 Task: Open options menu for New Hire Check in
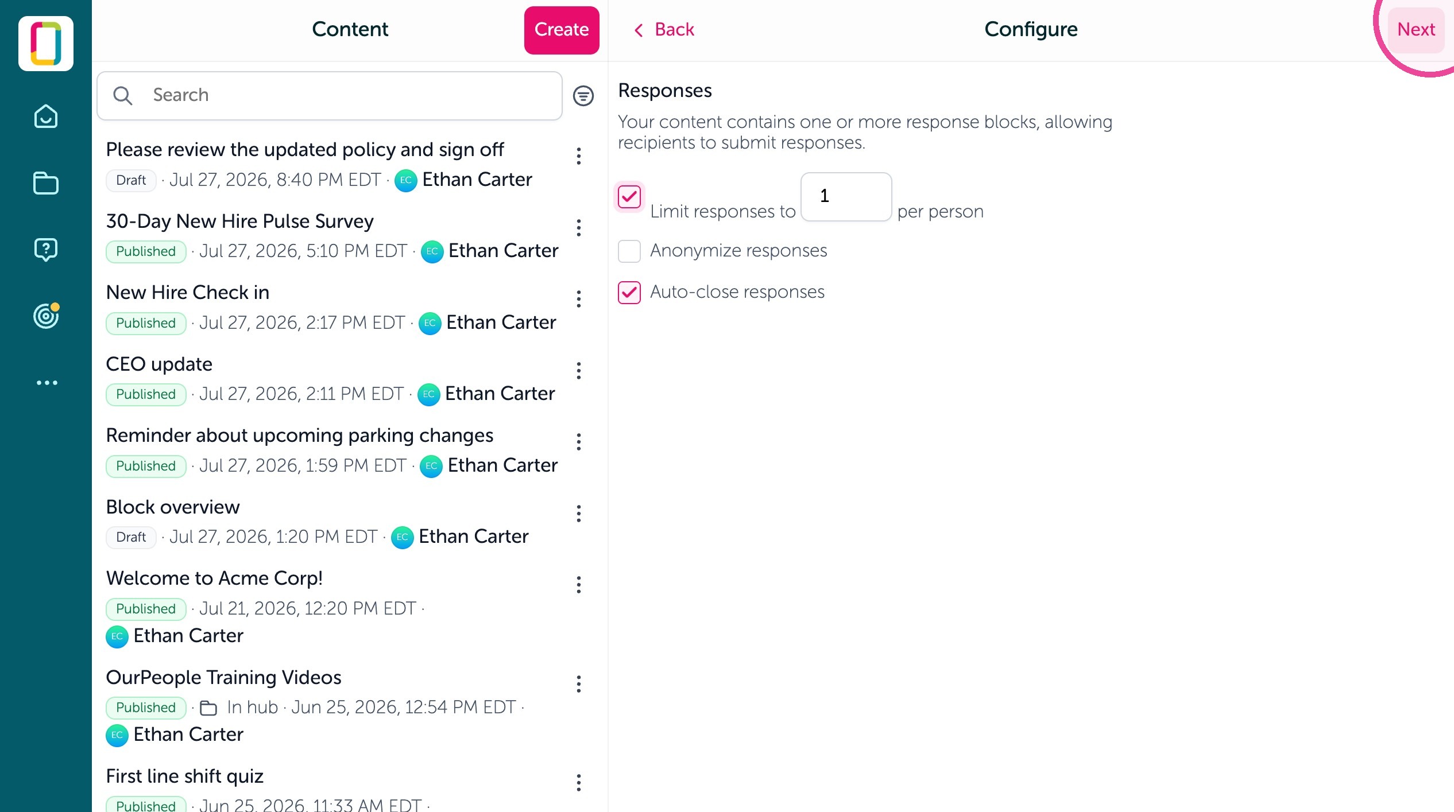(x=579, y=299)
